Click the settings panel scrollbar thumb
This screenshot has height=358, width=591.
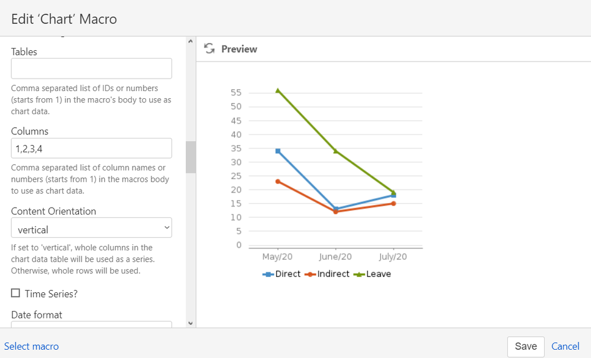point(190,157)
